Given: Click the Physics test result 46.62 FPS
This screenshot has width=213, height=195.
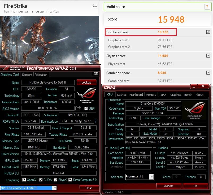Looking at the screenshot, I should point(165,64).
